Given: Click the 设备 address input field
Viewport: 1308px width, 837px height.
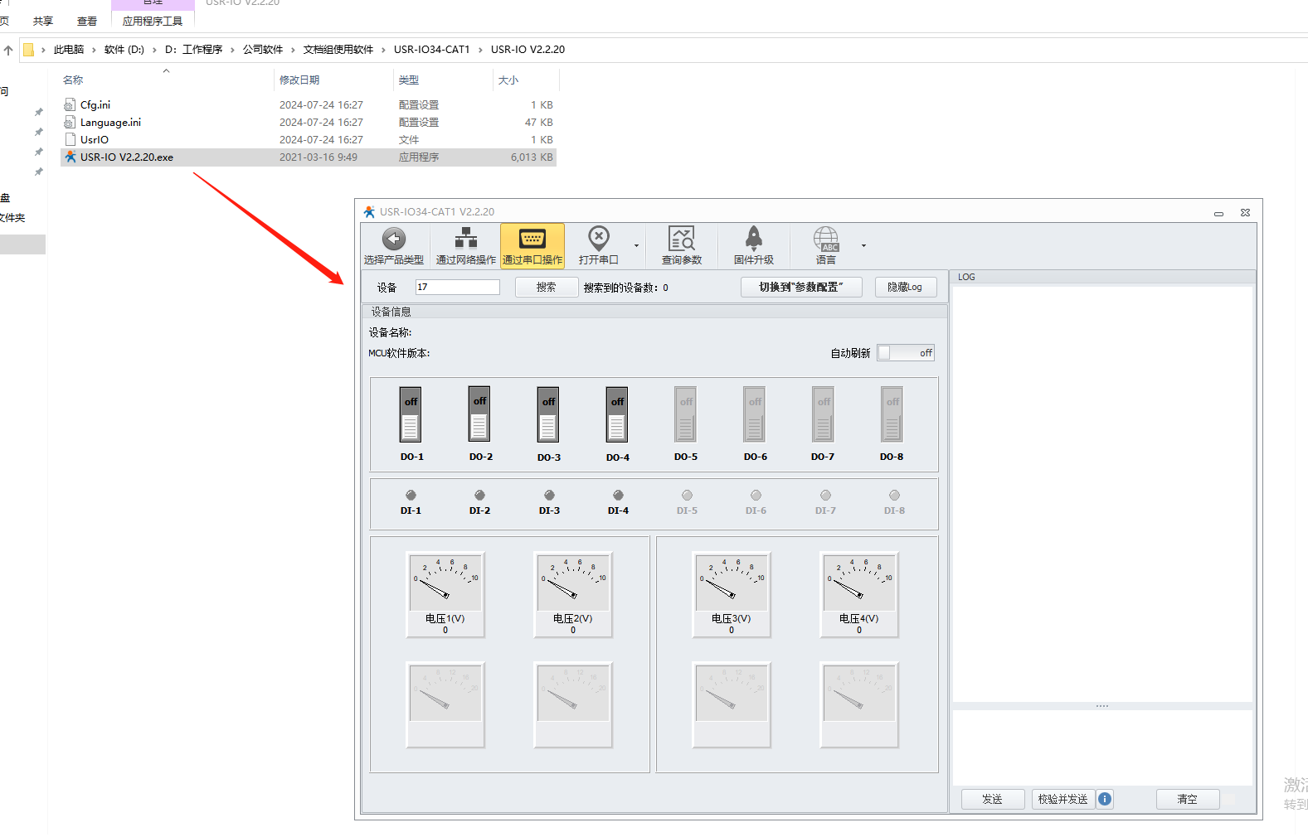Looking at the screenshot, I should tap(458, 287).
